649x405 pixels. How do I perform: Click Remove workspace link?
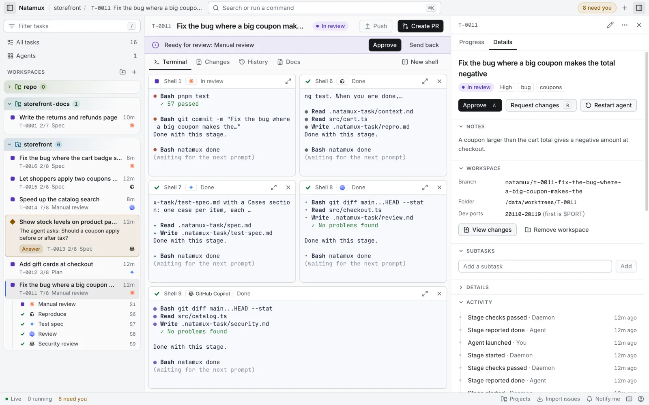point(557,230)
